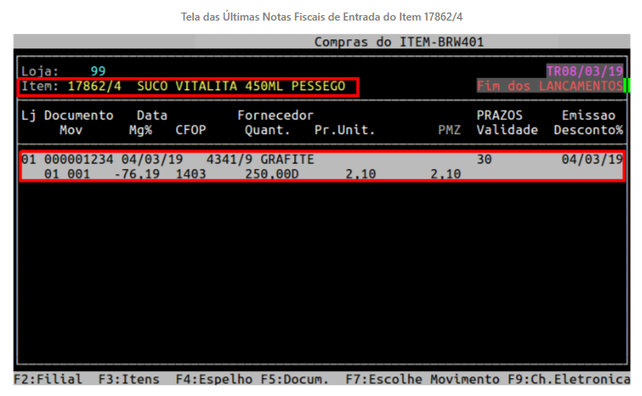Click the green cursor block at right edge

627,86
